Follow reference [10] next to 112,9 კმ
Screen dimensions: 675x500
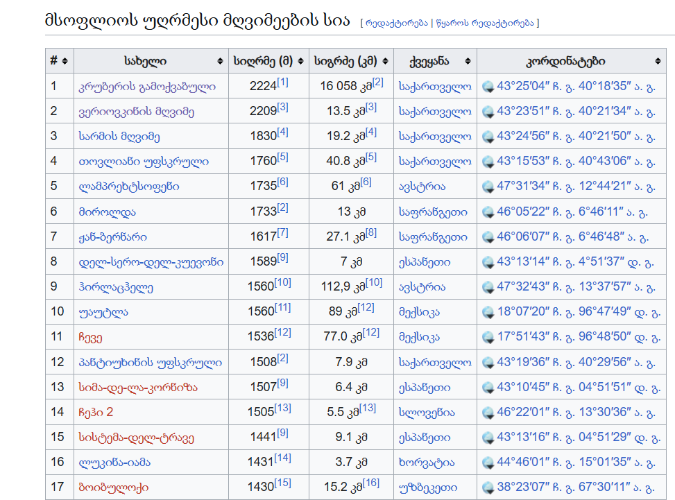[374, 282]
